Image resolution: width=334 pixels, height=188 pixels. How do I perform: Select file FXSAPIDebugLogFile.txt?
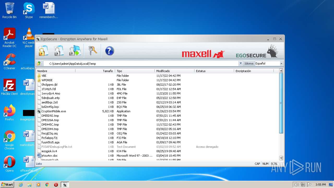click(x=57, y=147)
